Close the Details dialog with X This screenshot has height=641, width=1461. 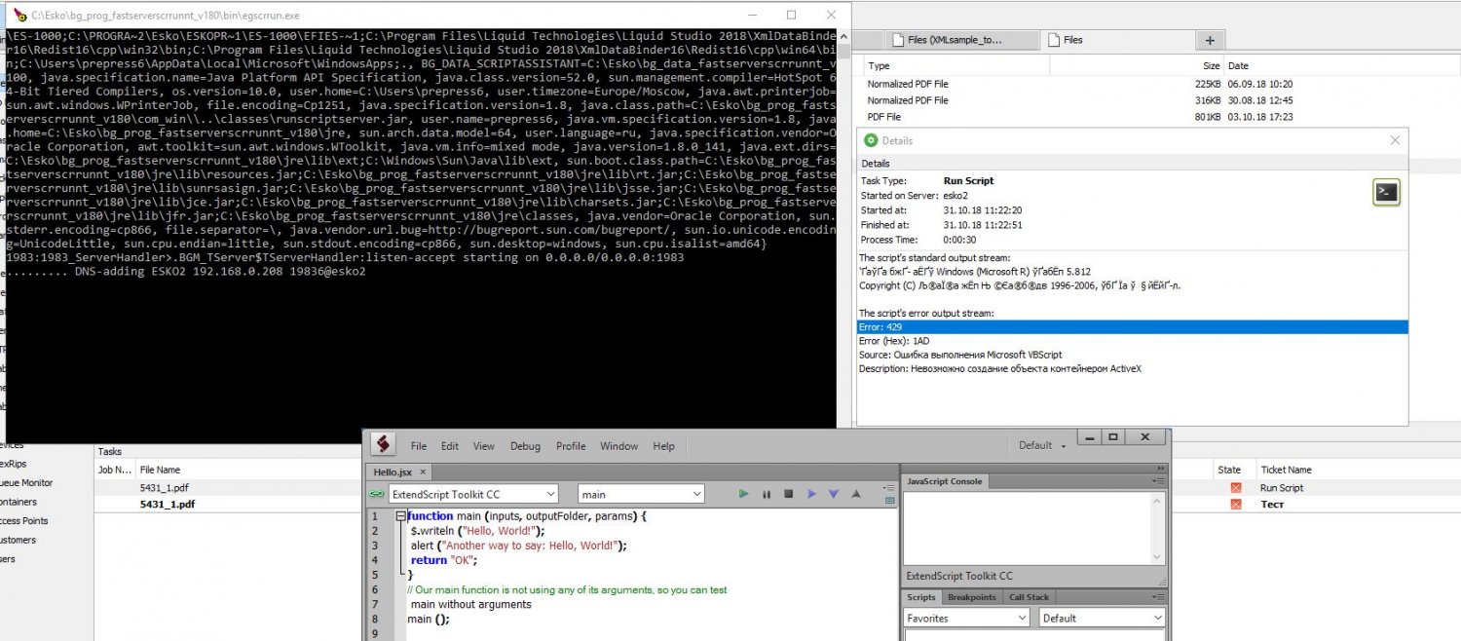coord(1395,140)
